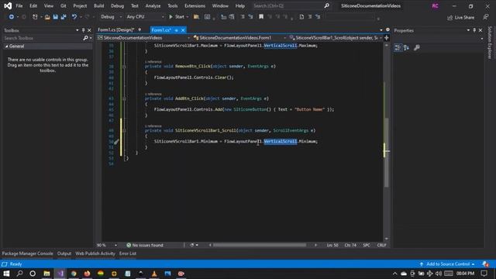496x279 pixels.
Task: Open the Debug menu
Action: click(117, 5)
